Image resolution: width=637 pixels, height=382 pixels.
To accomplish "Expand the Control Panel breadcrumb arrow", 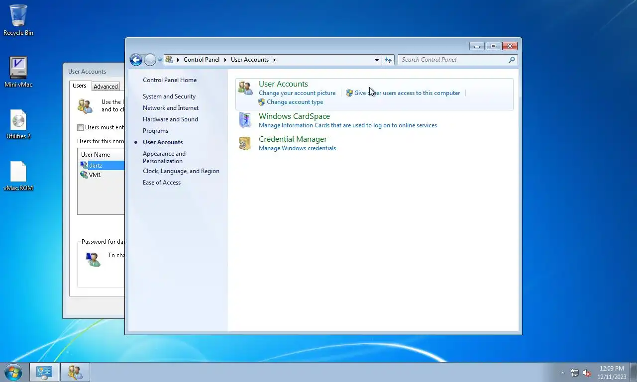I will coord(224,60).
